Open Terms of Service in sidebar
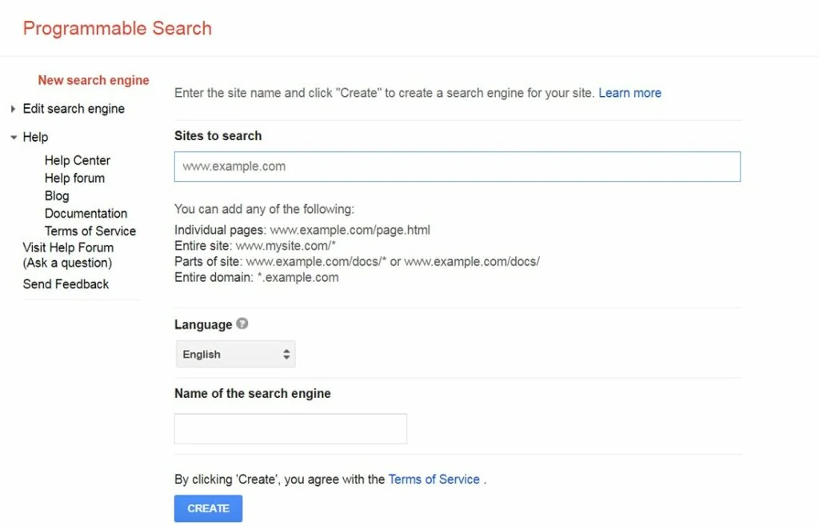Image resolution: width=819 pixels, height=526 pixels. pos(90,231)
